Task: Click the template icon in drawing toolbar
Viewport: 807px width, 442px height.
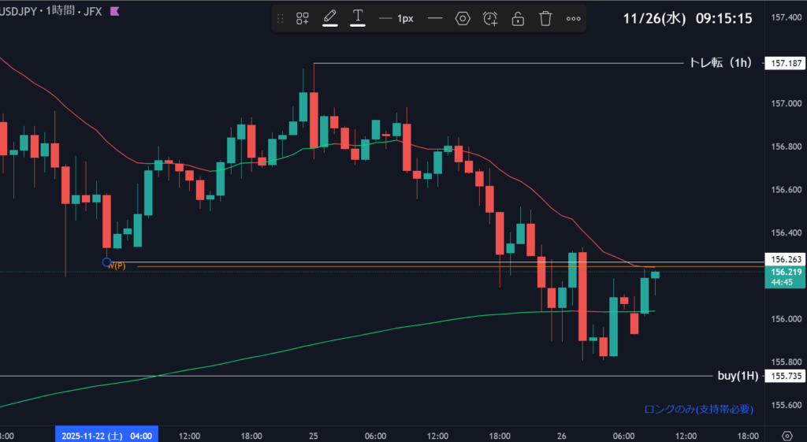Action: pos(303,18)
